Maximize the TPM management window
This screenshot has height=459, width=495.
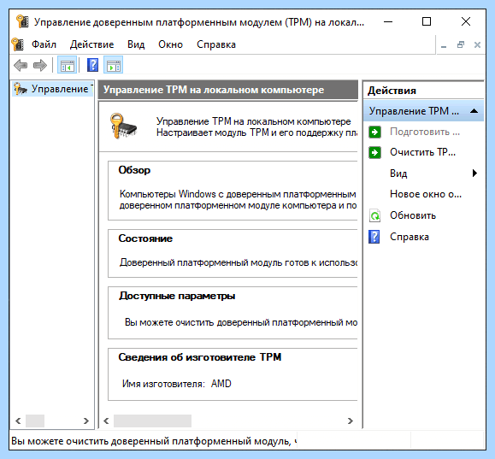[x=427, y=21]
